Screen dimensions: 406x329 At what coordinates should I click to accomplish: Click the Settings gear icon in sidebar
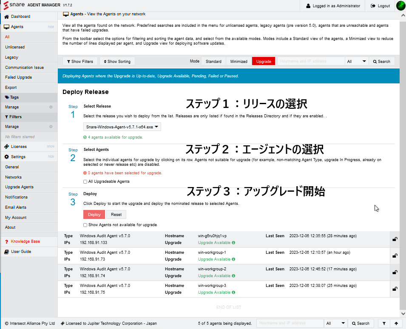[x=6, y=156]
